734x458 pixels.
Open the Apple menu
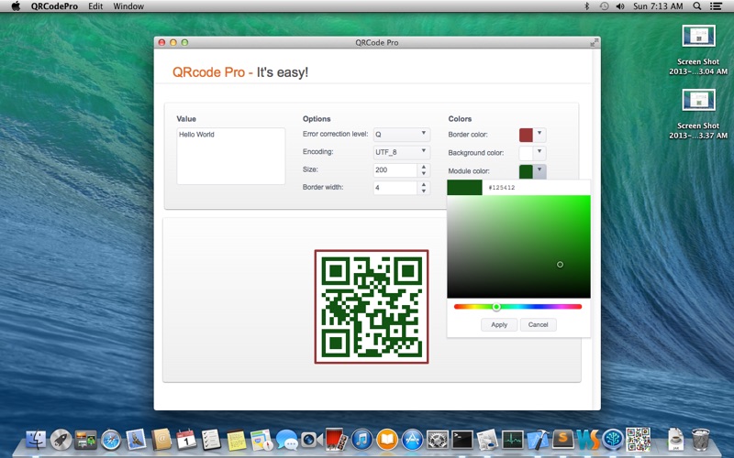pyautogui.click(x=16, y=6)
